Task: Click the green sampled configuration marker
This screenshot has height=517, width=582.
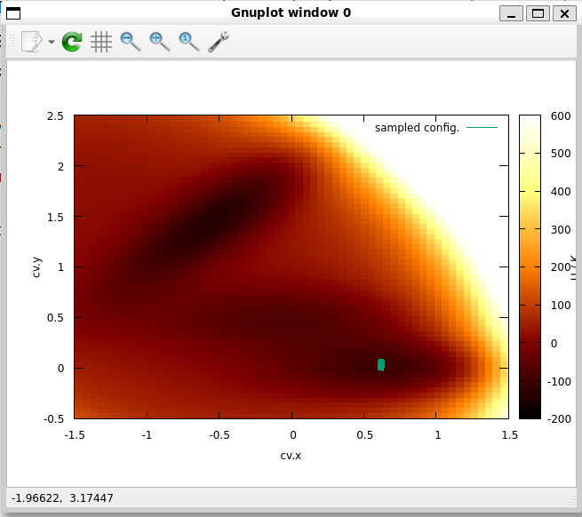Action: point(381,364)
